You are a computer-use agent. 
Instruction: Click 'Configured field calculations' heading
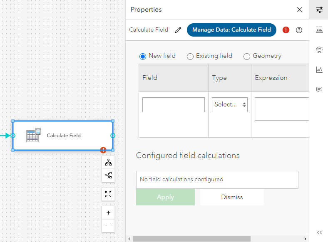188,156
